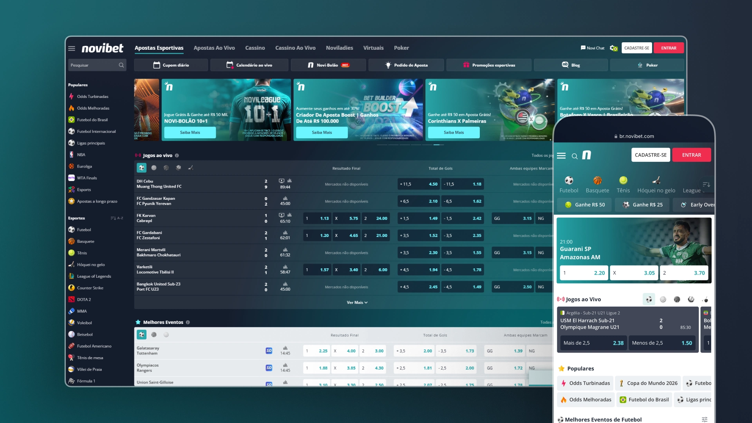
Task: Click the live score statistics icon for Varketili
Action: point(285,266)
